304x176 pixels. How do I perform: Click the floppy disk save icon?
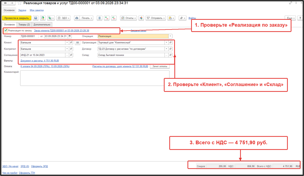[x=36, y=18]
